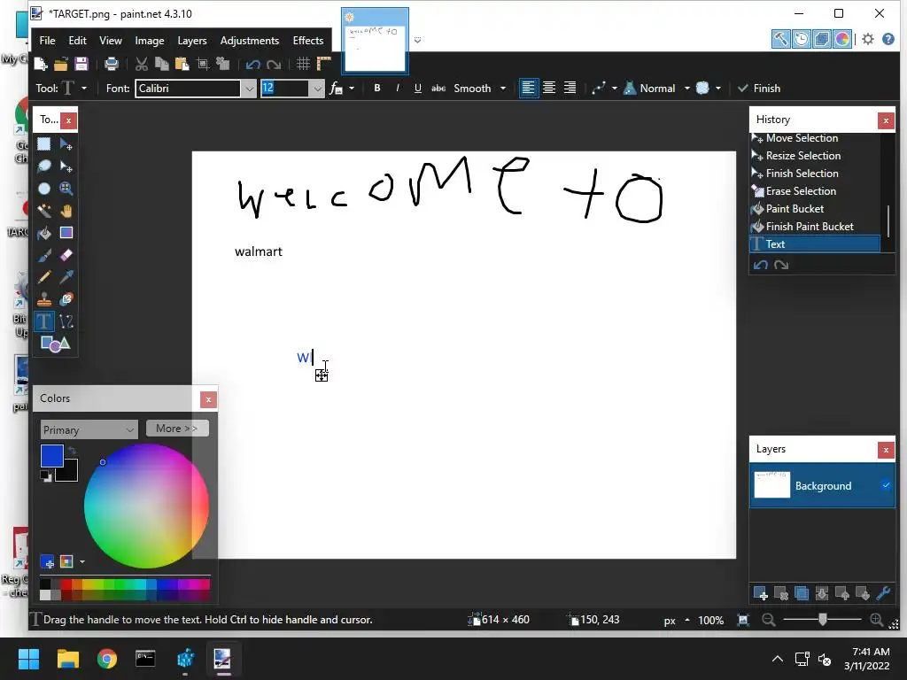
Task: Select Paint Bucket entry in History
Action: pyautogui.click(x=815, y=209)
